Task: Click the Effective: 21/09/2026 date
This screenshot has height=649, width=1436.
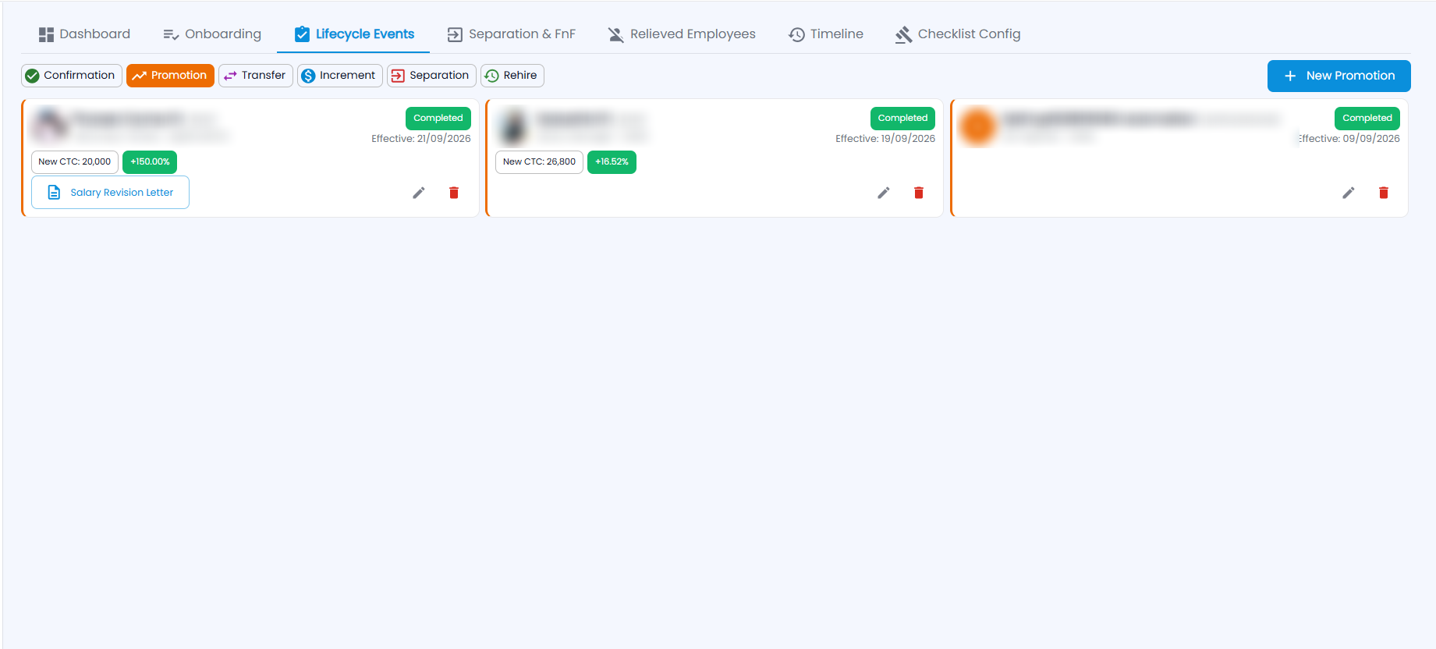Action: tap(421, 139)
